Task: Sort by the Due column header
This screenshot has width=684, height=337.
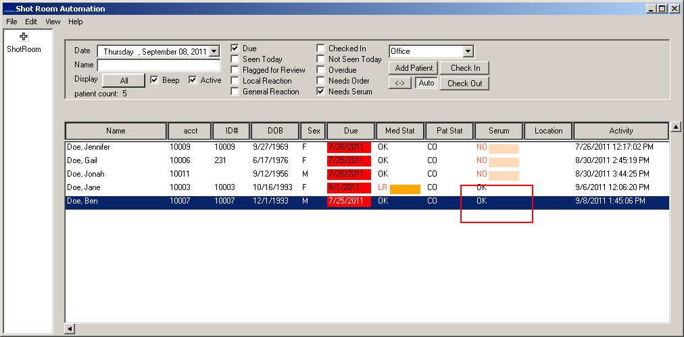Action: coord(350,131)
